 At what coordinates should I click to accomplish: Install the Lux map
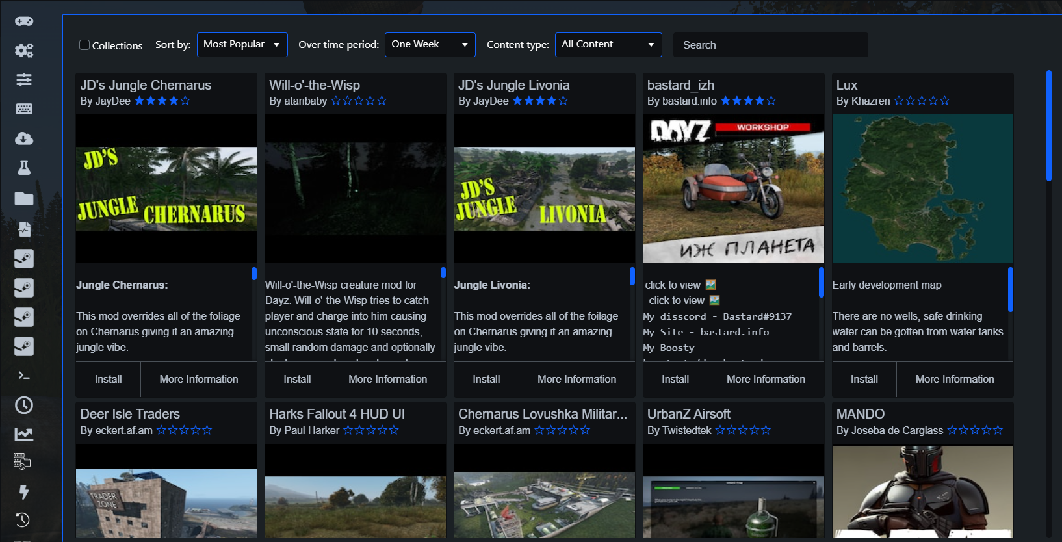pyautogui.click(x=864, y=379)
